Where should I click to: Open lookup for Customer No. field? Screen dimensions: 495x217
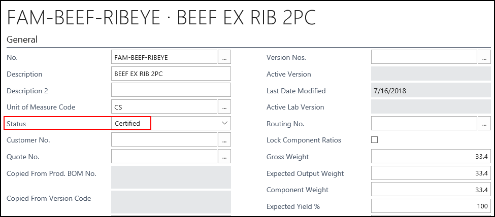pyautogui.click(x=224, y=140)
